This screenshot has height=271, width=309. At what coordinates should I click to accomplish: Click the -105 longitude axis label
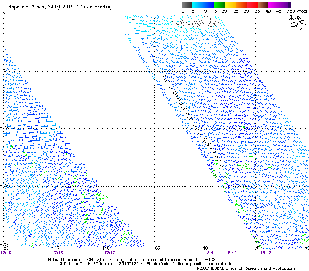pyautogui.click(x=154, y=248)
